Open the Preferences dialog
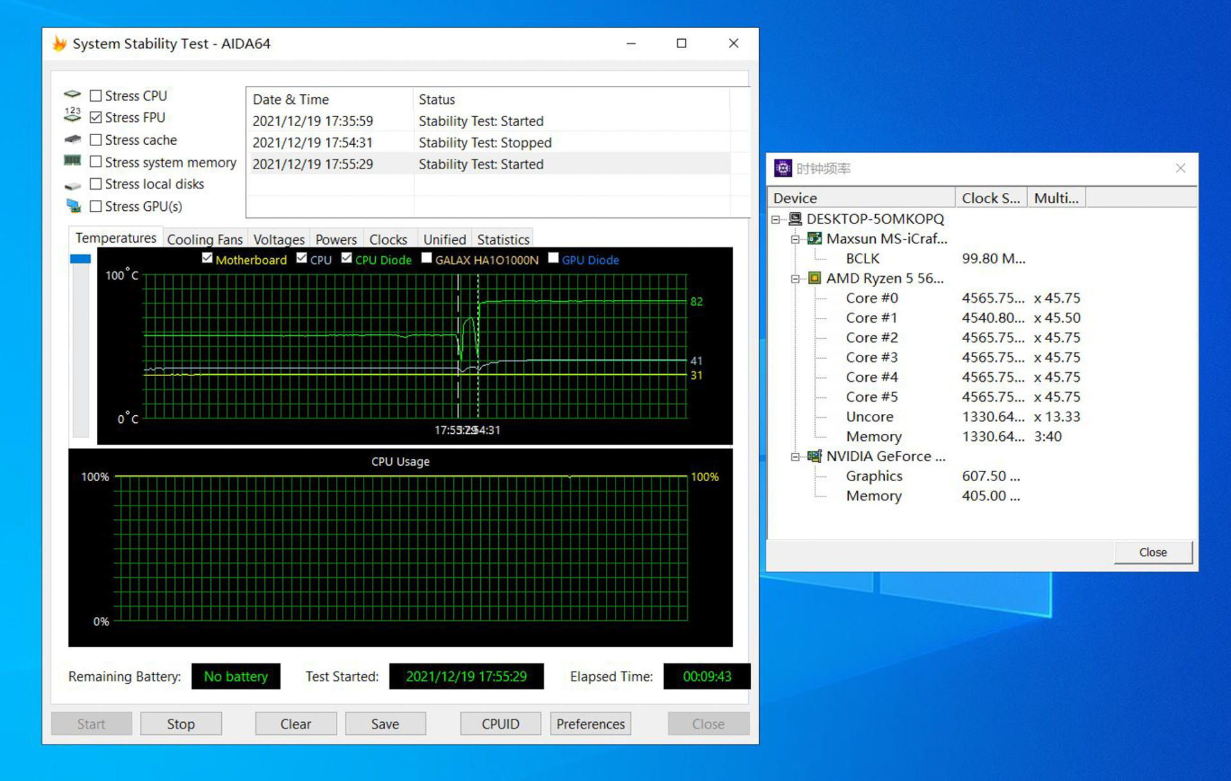1231x781 pixels. click(x=589, y=723)
